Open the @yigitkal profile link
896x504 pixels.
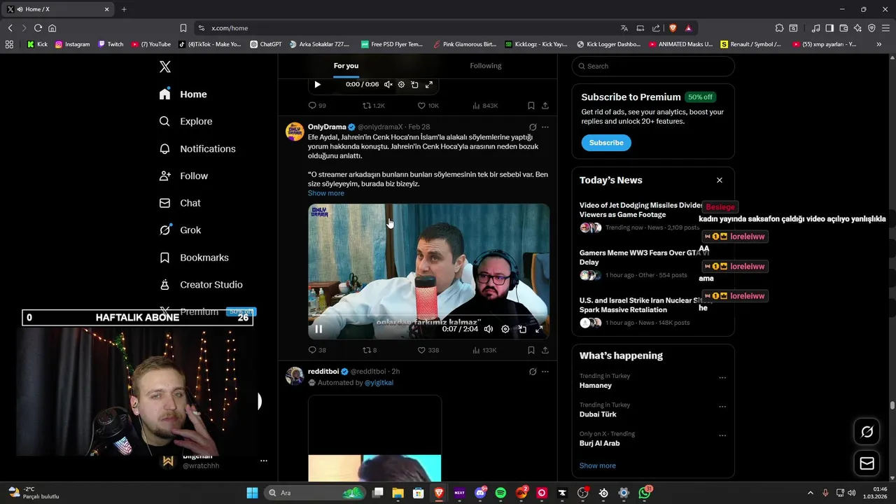point(379,383)
